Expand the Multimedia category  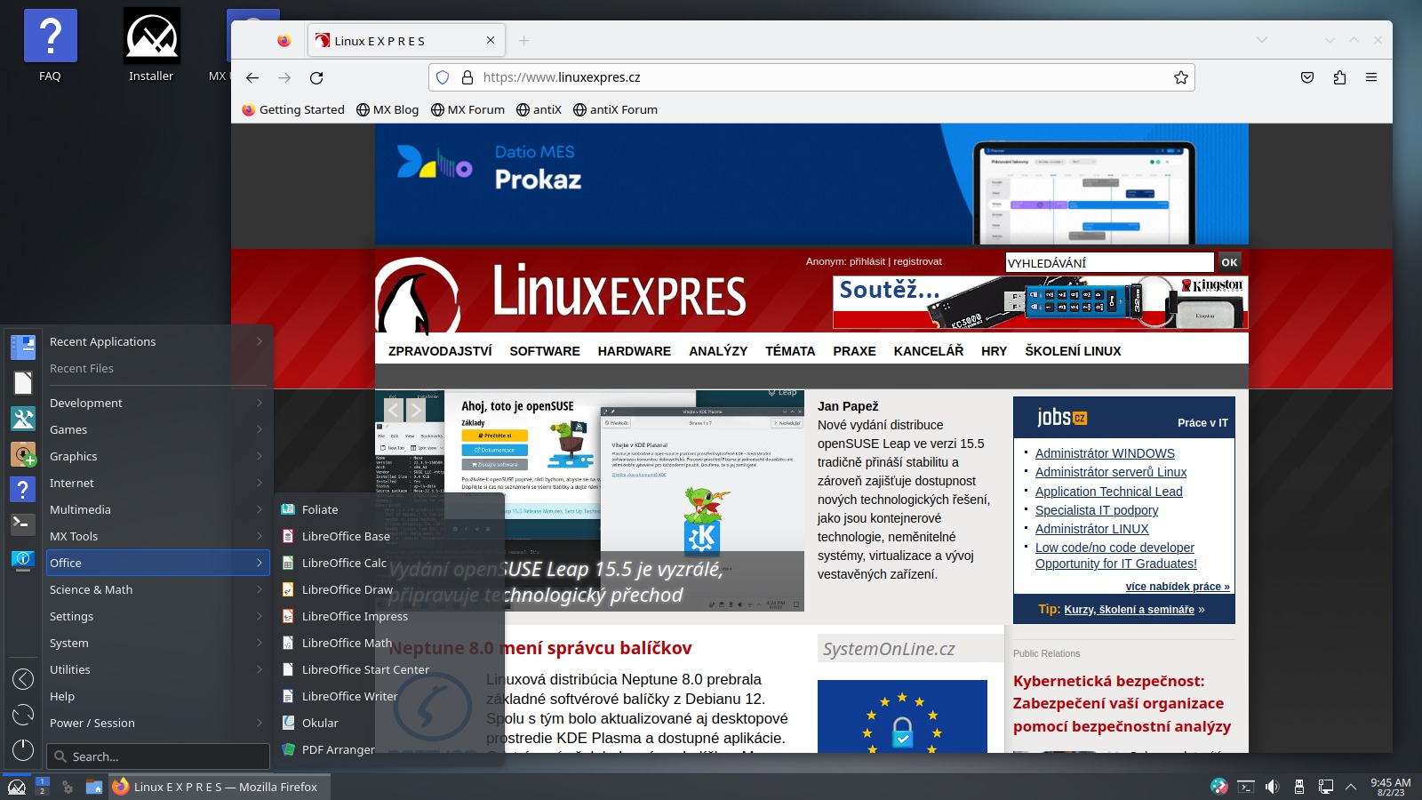pyautogui.click(x=157, y=509)
